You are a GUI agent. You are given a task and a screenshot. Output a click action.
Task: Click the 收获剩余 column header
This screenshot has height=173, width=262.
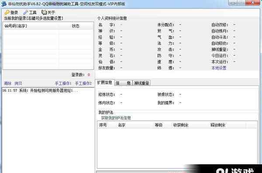tap(181, 125)
